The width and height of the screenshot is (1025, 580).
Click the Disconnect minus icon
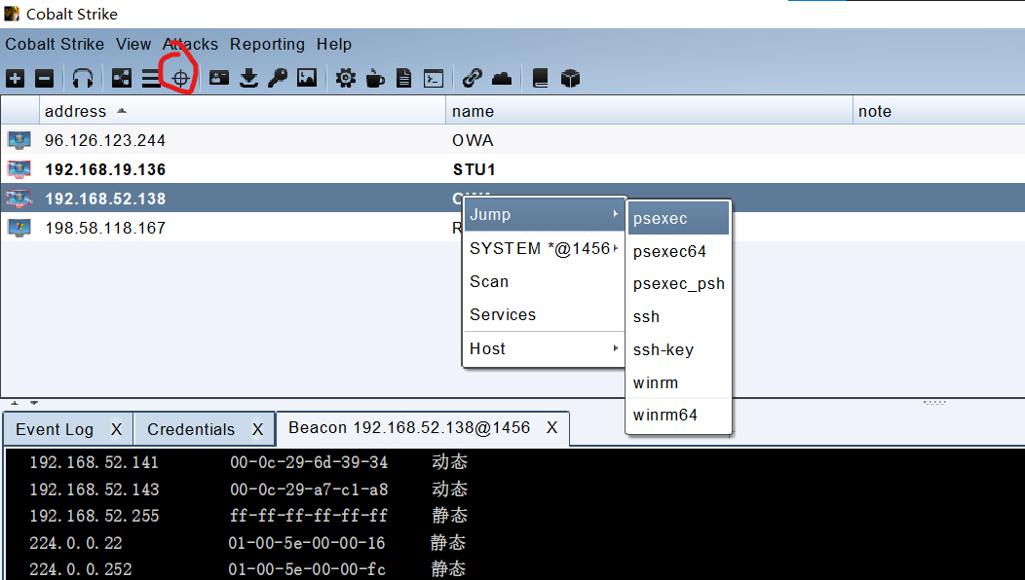tap(45, 79)
